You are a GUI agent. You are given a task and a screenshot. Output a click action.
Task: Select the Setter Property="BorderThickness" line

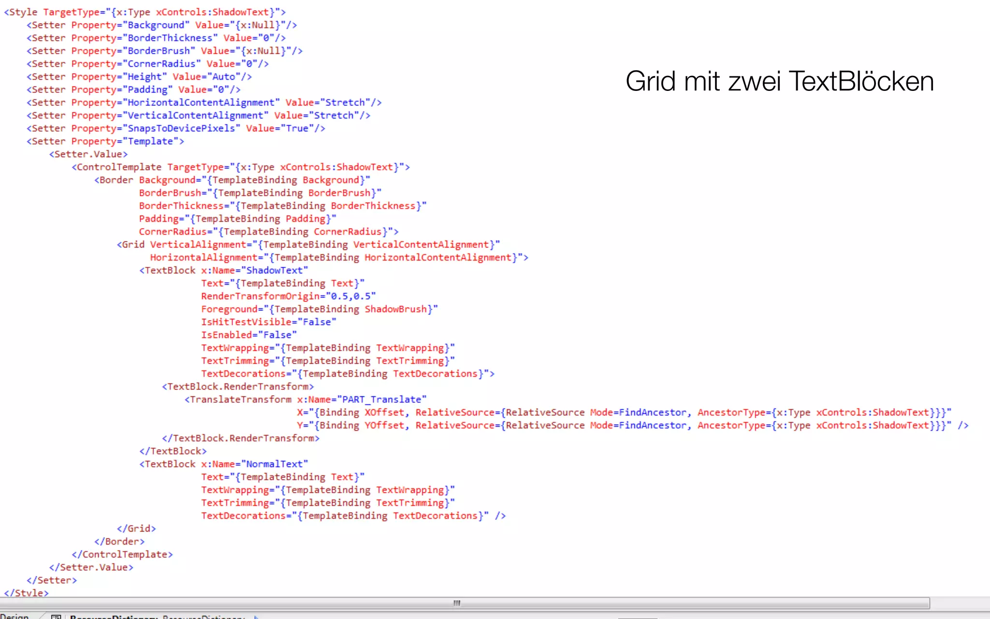(x=156, y=38)
